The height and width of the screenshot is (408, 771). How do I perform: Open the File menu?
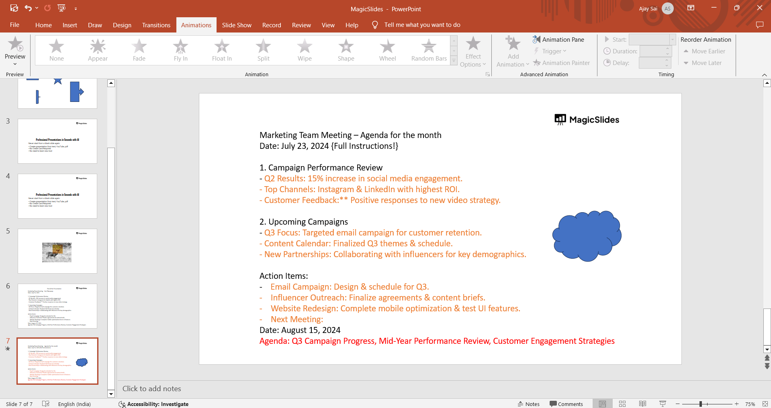click(x=14, y=25)
